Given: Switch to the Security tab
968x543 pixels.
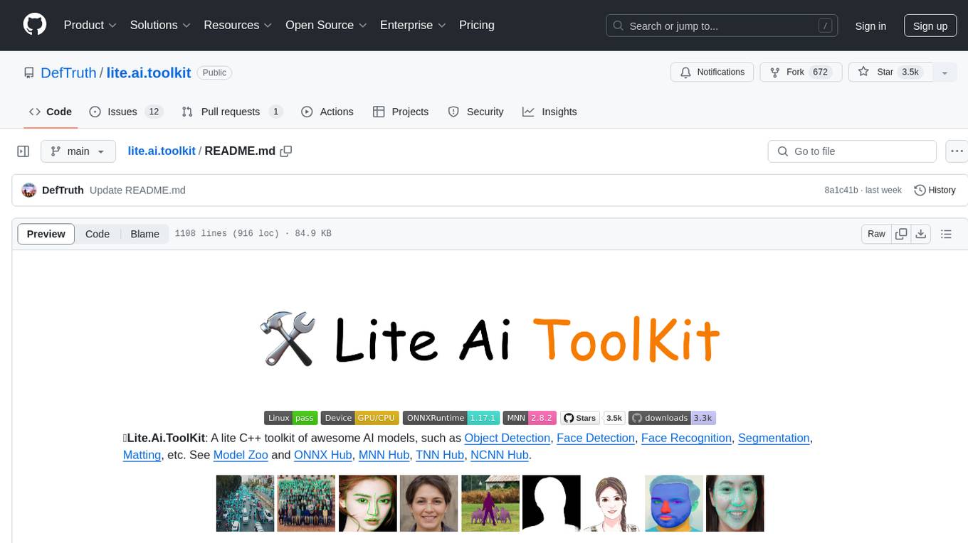Looking at the screenshot, I should click(476, 112).
